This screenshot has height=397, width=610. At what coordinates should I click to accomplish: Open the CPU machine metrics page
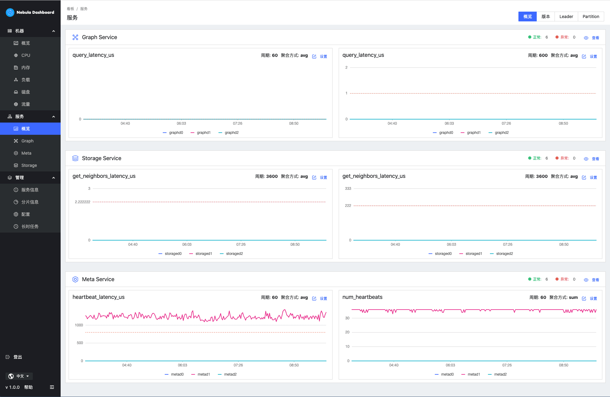click(26, 55)
